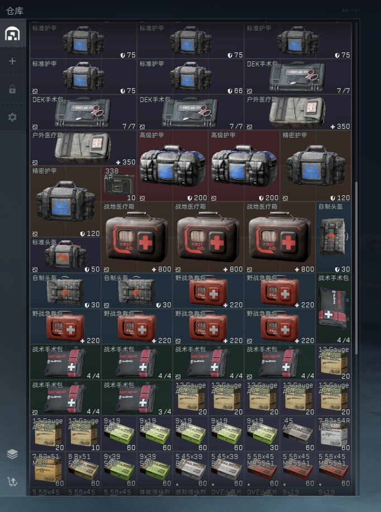
Task: Select the 高级护甲 adjacent to 精密护甲
Action: (x=244, y=166)
